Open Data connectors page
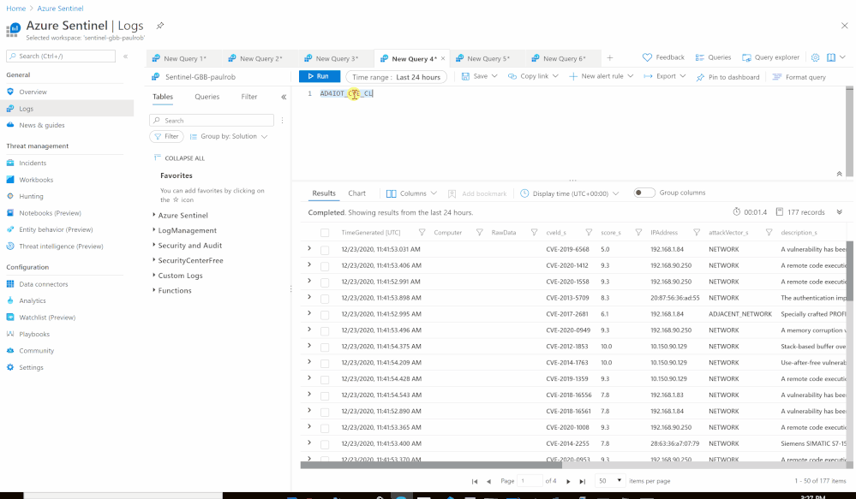The width and height of the screenshot is (856, 499). [x=44, y=284]
